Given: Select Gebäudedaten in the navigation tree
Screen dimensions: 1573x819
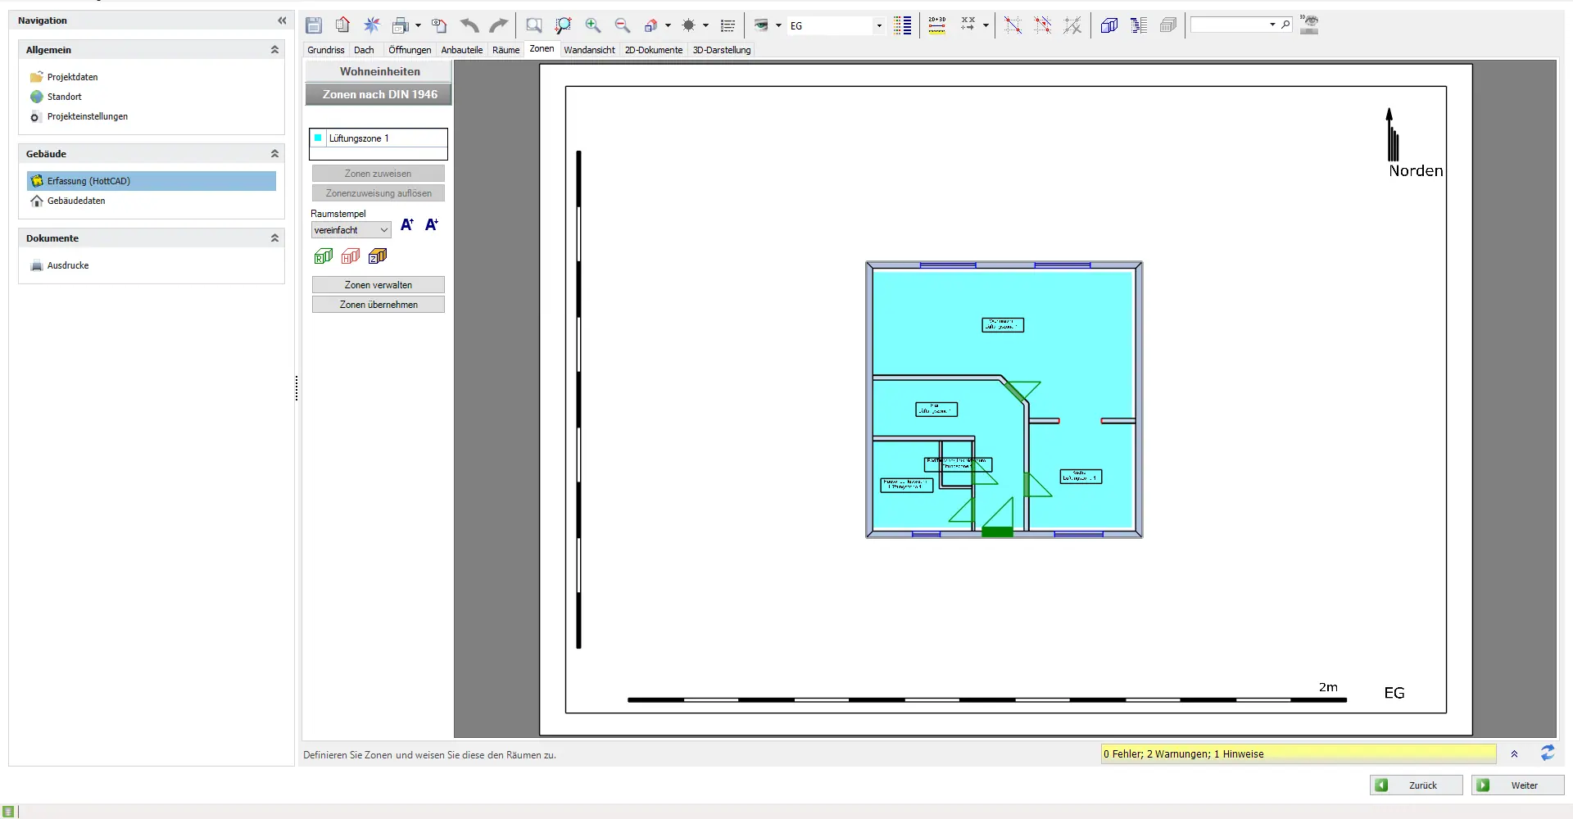Looking at the screenshot, I should (76, 201).
